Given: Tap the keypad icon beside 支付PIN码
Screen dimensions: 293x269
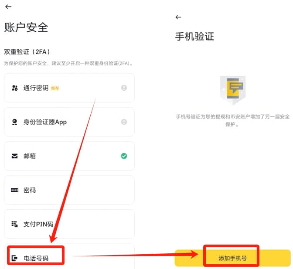Looking at the screenshot, I should (x=14, y=224).
